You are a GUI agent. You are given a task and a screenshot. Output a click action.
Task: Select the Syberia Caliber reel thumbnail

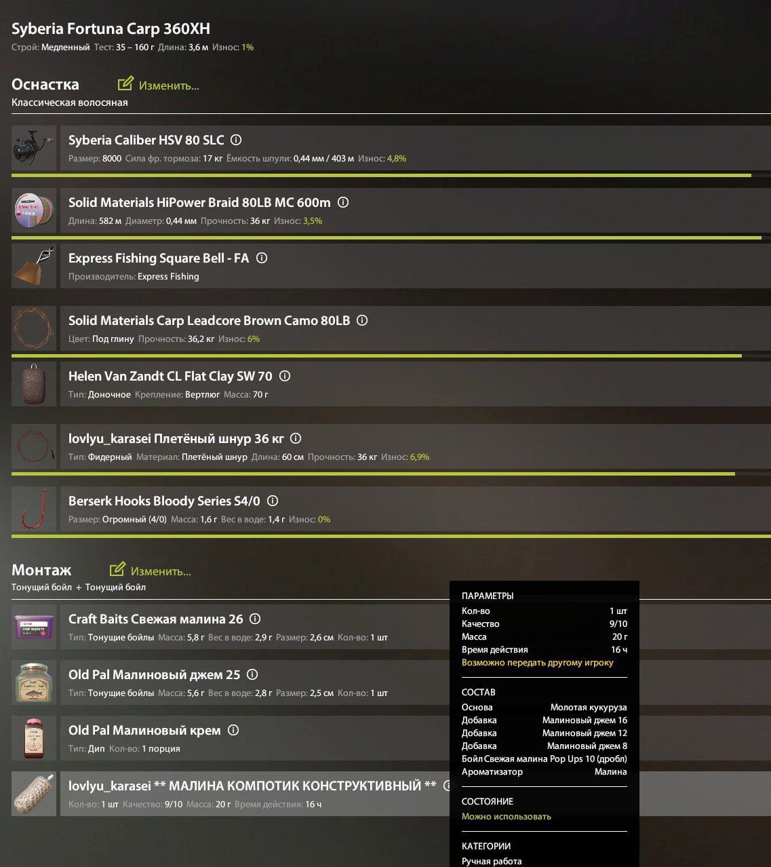pyautogui.click(x=34, y=148)
